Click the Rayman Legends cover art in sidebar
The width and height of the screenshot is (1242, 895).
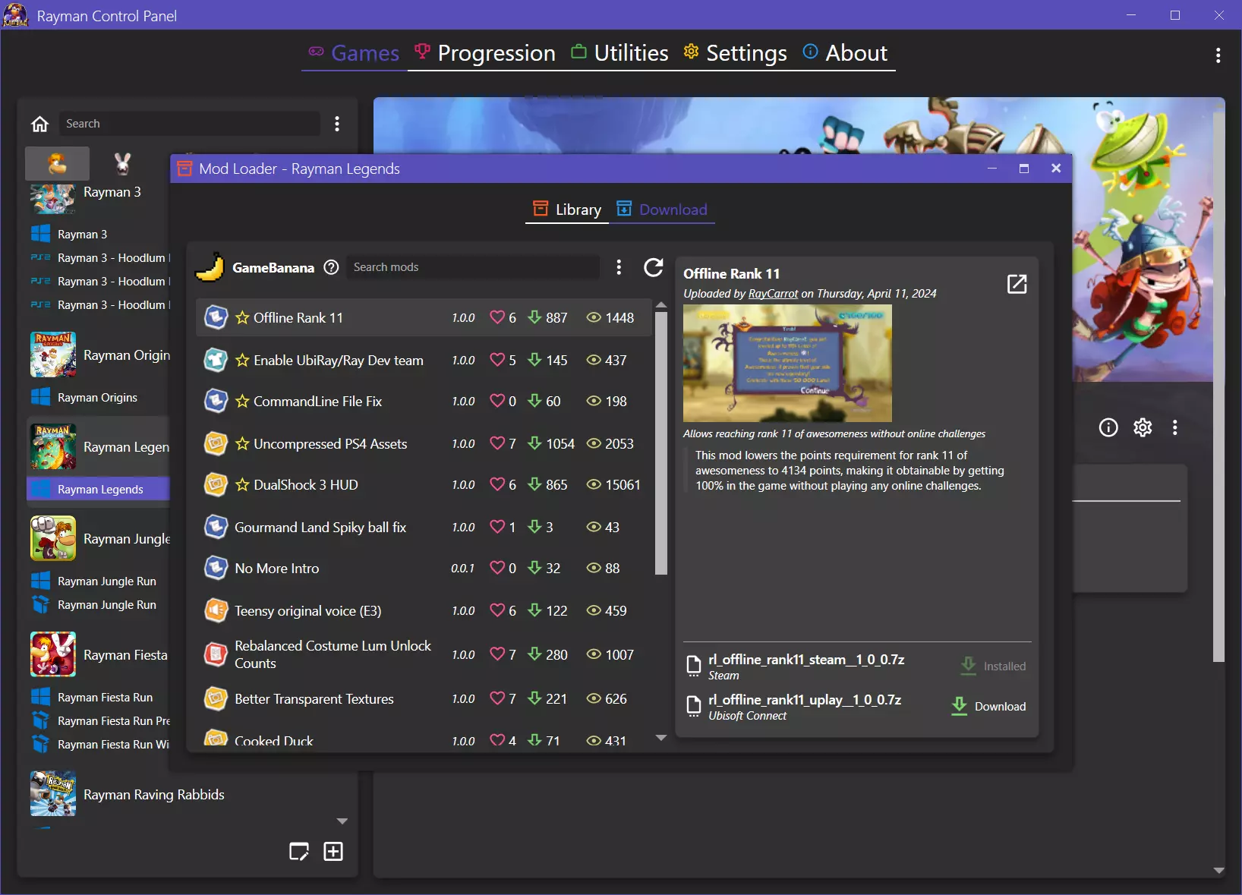(x=53, y=446)
